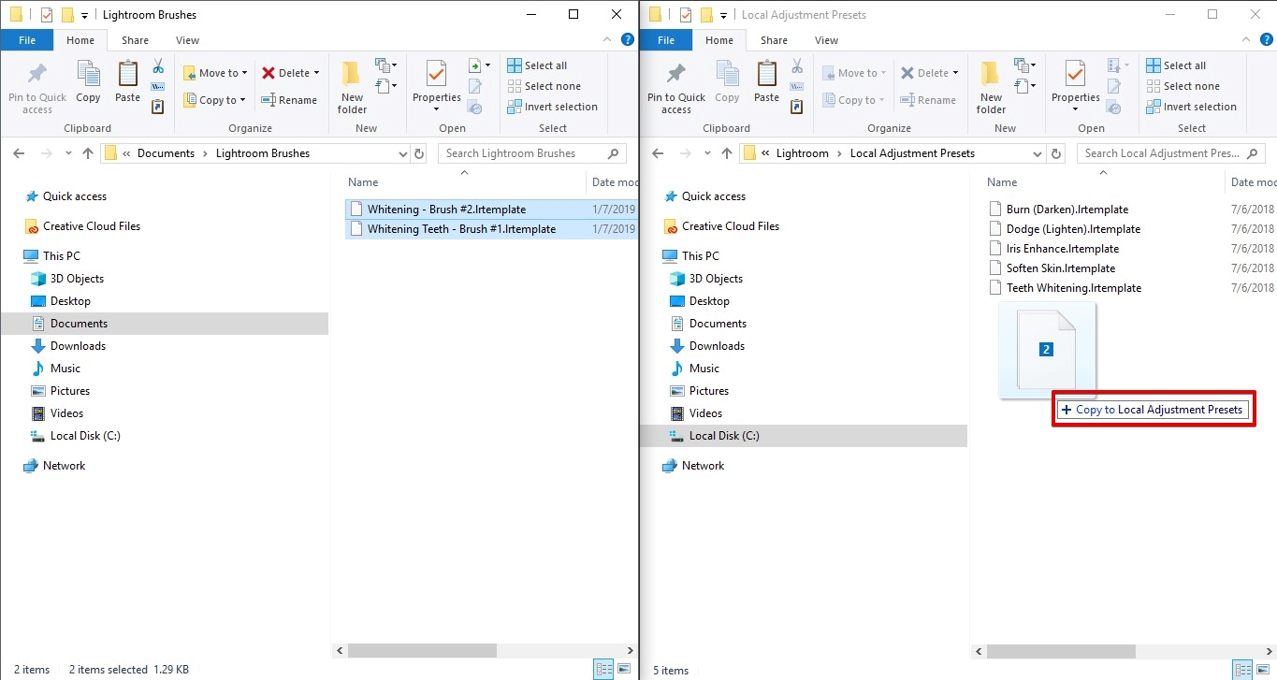Refresh the Local Adjustment Presets folder view

click(1058, 153)
